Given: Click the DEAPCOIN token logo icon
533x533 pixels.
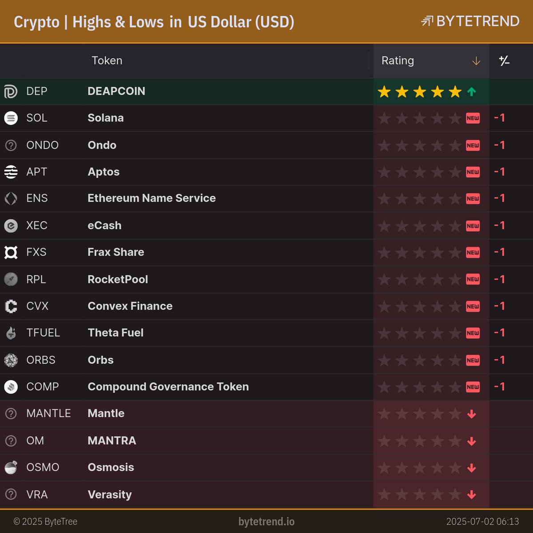Looking at the screenshot, I should tap(11, 91).
